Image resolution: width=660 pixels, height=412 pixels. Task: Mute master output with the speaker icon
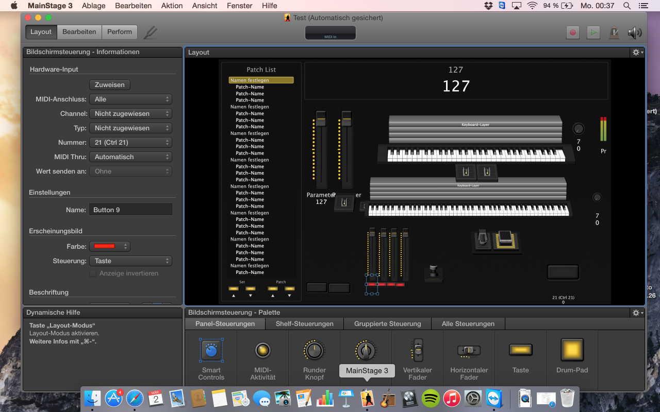[x=635, y=32]
